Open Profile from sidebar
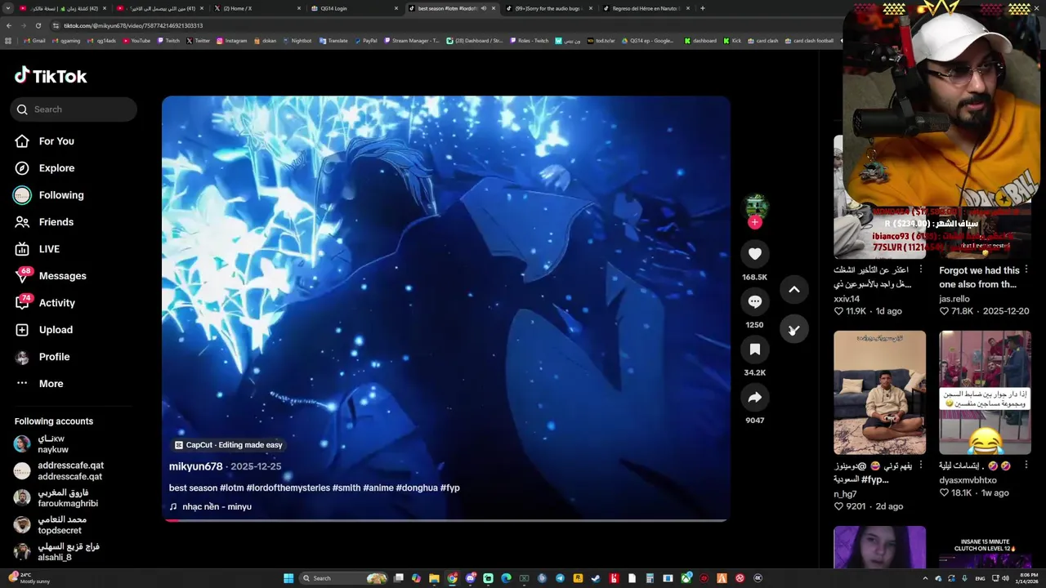 [x=54, y=357]
